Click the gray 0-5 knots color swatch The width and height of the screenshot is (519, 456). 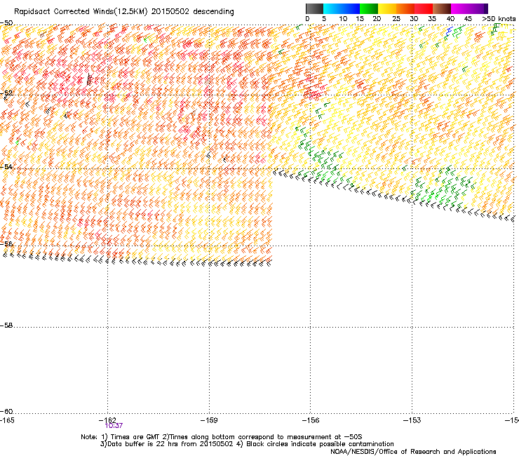click(314, 8)
